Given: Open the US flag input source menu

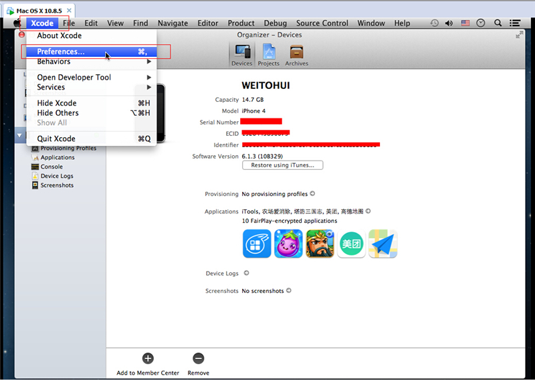Looking at the screenshot, I should tap(465, 23).
